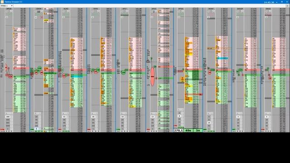Click the plus button in the SNGS column
Viewport: 290px width, 163px height.
pos(266,17)
